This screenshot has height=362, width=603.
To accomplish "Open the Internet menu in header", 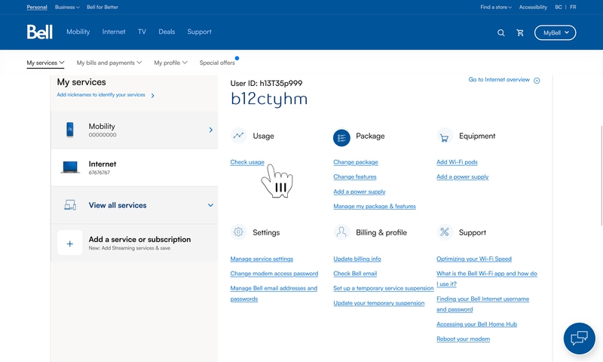I will coord(114,32).
